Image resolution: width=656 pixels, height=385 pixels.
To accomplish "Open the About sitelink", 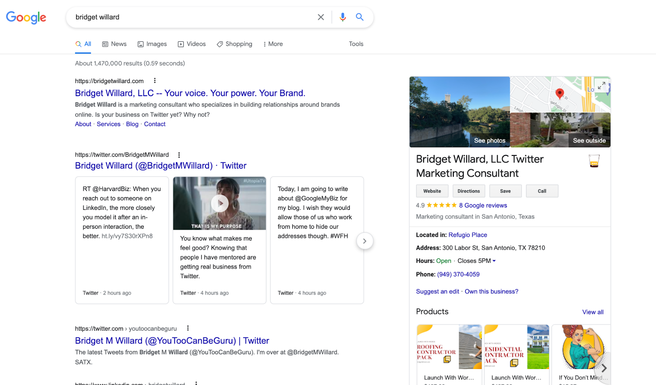I will click(83, 124).
